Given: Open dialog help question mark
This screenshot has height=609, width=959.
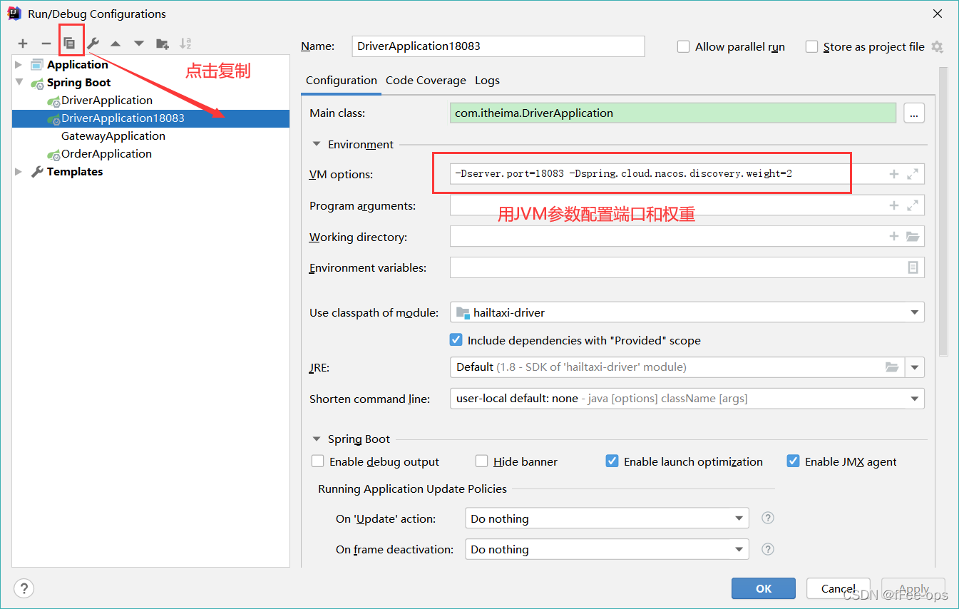Looking at the screenshot, I should (x=24, y=588).
